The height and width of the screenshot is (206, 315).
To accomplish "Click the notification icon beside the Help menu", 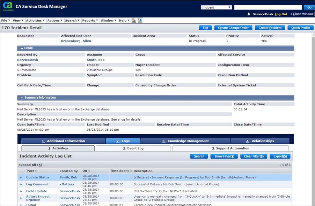I will (135, 20).
